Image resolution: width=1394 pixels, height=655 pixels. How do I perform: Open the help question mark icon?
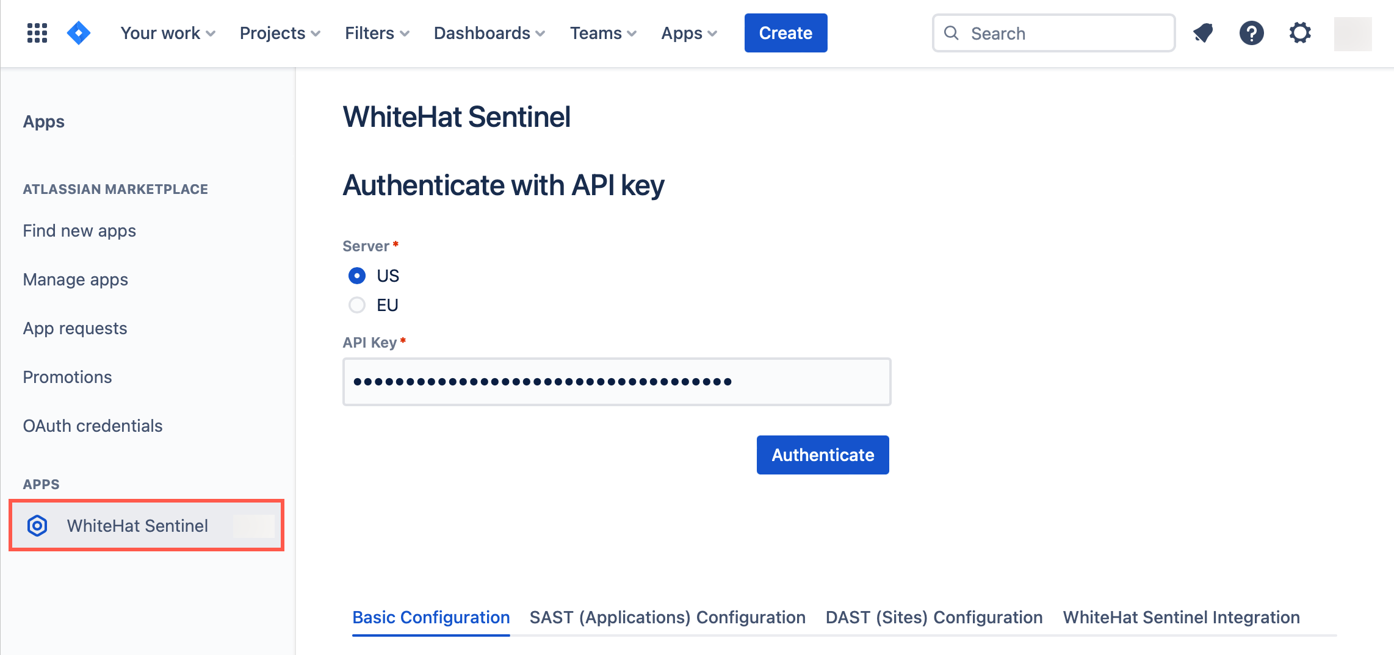(1251, 33)
